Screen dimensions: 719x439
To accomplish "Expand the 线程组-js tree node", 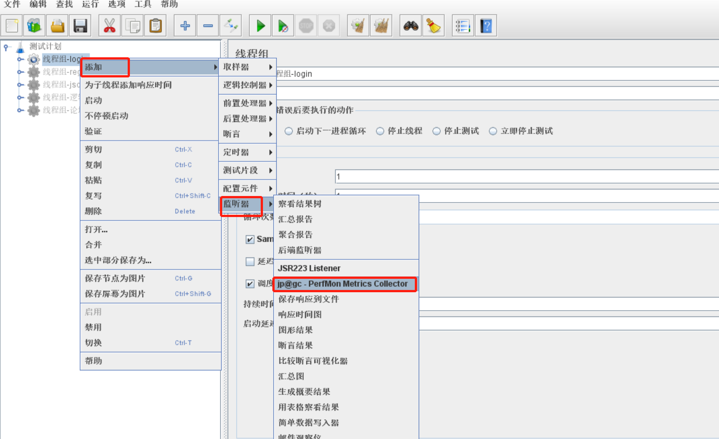I will click(20, 85).
